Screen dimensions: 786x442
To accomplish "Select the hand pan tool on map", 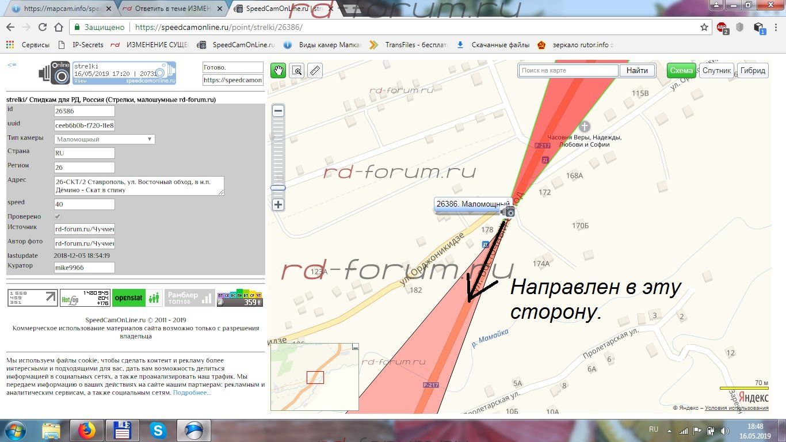I will pyautogui.click(x=278, y=70).
